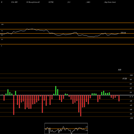134x134 pixels.
Task: Click the end of the RSI line near 50.64
Action: 119,33
